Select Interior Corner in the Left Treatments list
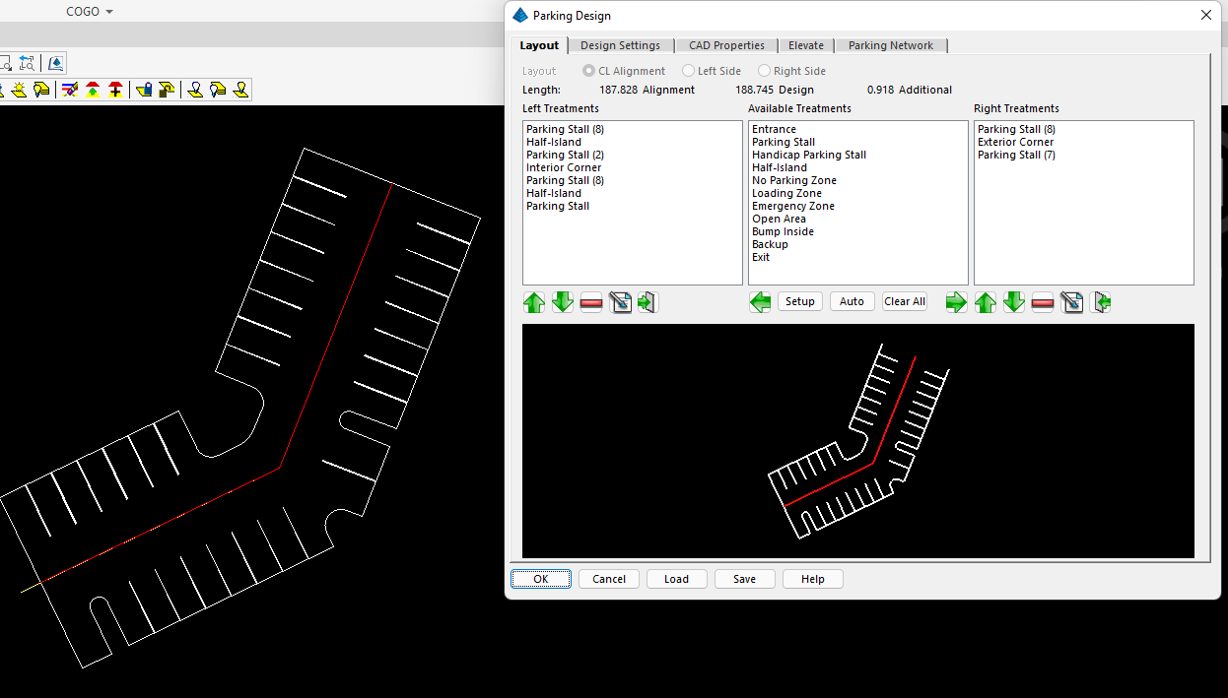This screenshot has width=1228, height=698. 564,167
